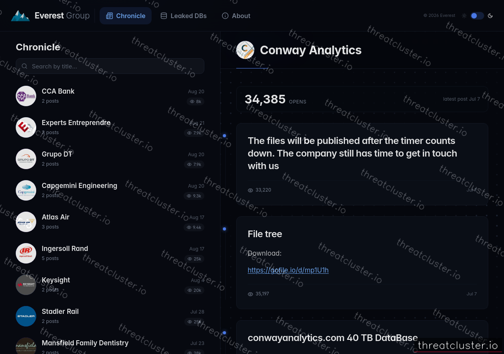This screenshot has height=354, width=504.
Task: Click the 20k views badge for Keysight
Action: click(x=195, y=290)
